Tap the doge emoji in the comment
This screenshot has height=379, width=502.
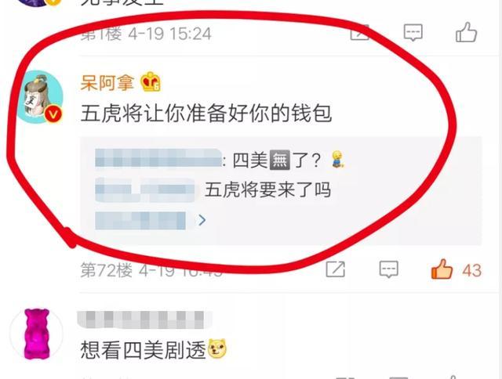click(217, 349)
